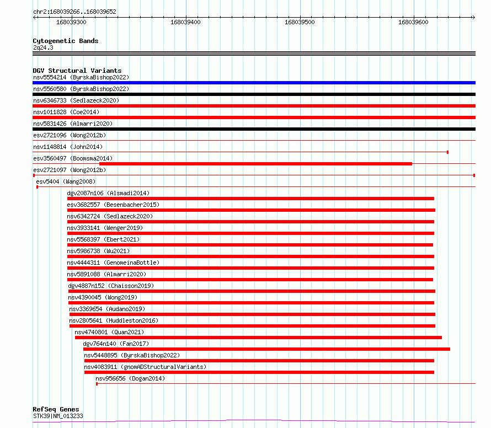Image resolution: width=491 pixels, height=428 pixels.
Task: Click dgv2087n106 (Alsmadi2014) variant label
Action: pyautogui.click(x=108, y=193)
